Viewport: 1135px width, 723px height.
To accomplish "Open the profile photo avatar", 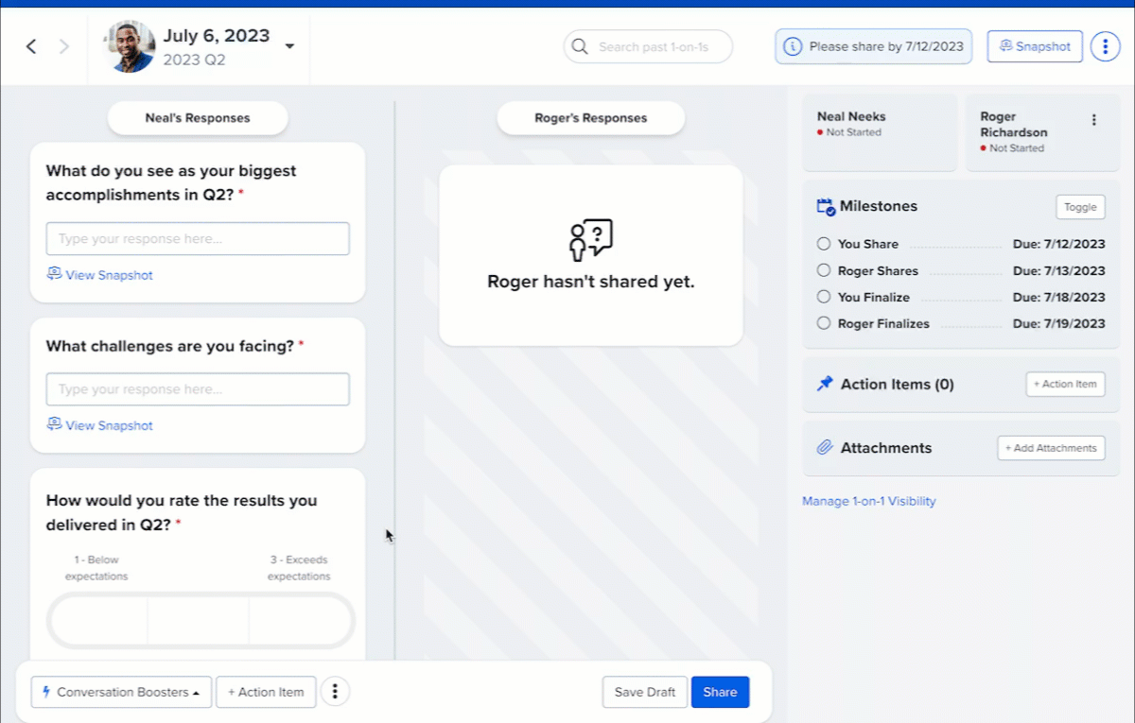I will tap(129, 46).
